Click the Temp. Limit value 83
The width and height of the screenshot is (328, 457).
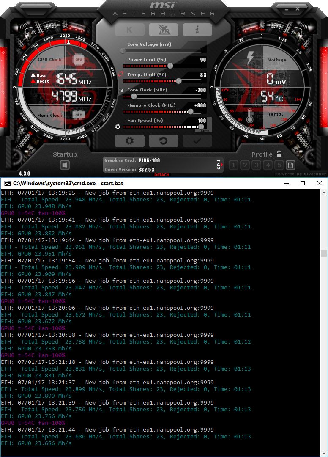203,75
